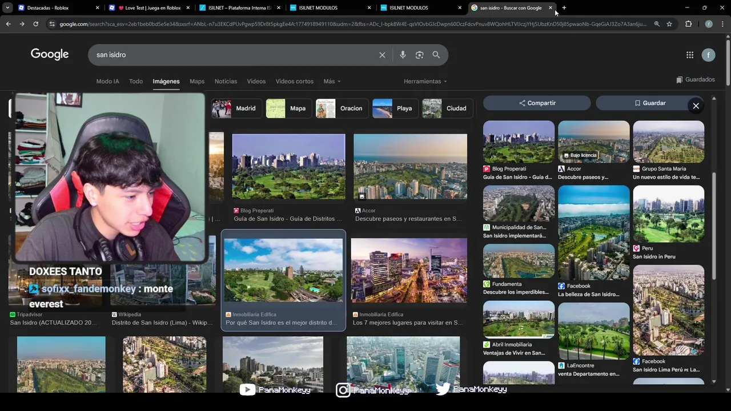This screenshot has width=731, height=411.
Task: Open a new browser tab with plus icon
Action: (x=564, y=8)
